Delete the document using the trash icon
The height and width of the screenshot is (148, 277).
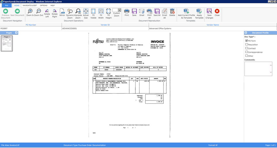172,11
